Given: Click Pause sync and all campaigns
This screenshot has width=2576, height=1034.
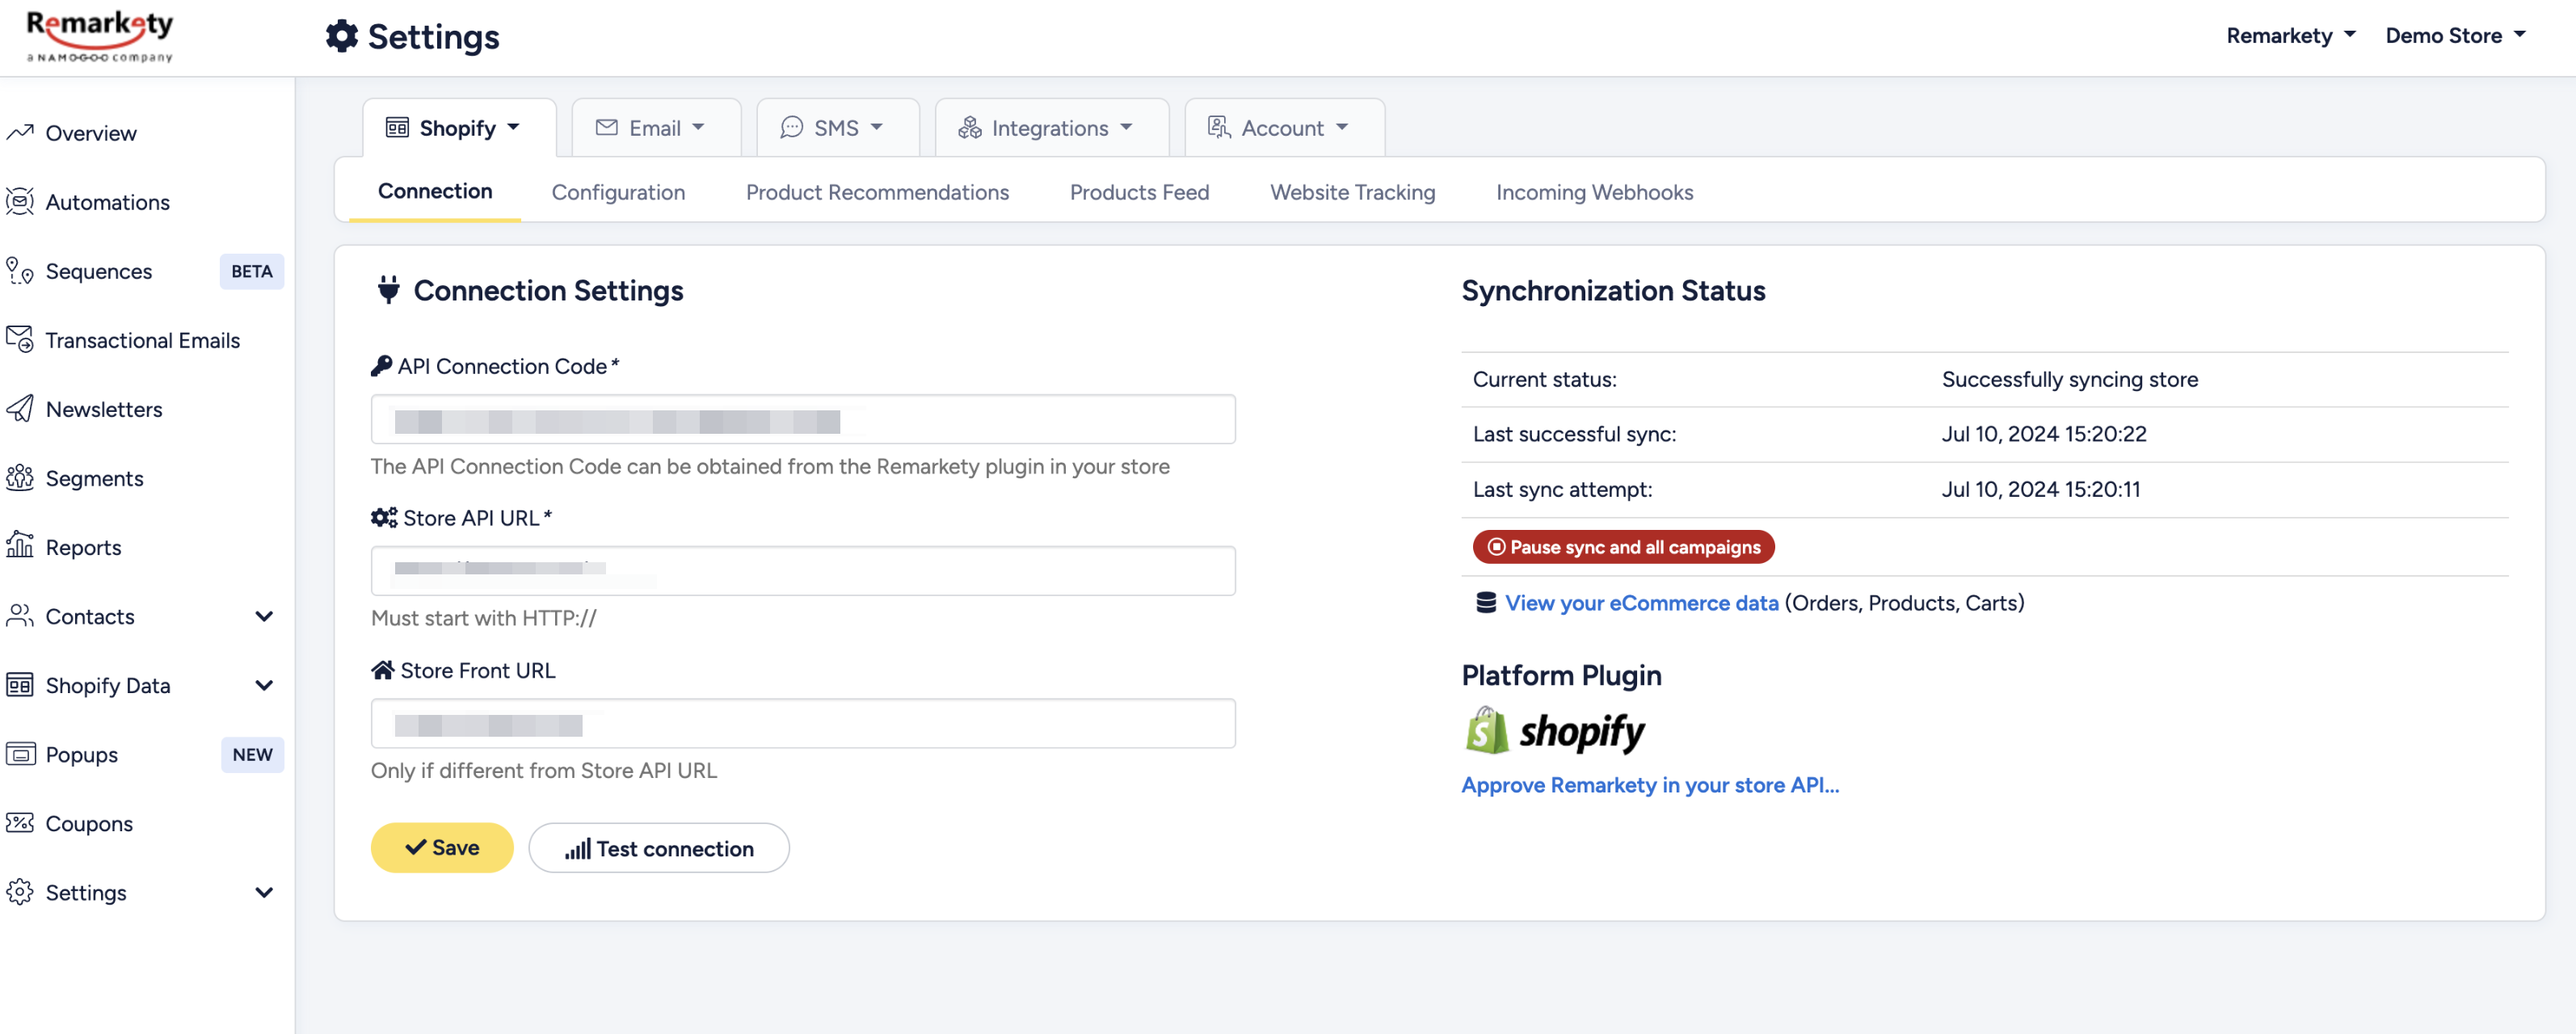Looking at the screenshot, I should coord(1623,546).
